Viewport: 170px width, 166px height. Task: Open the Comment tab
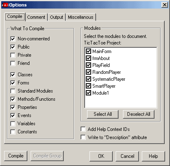36,17
